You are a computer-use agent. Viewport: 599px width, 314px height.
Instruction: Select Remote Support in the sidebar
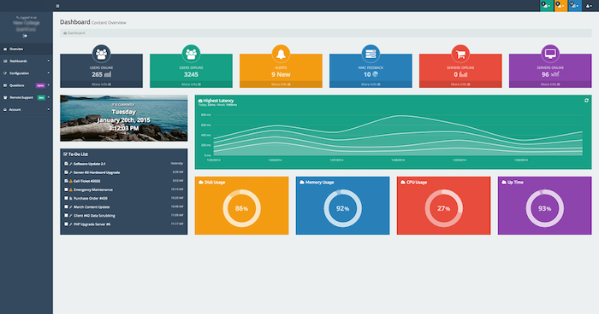[27, 97]
